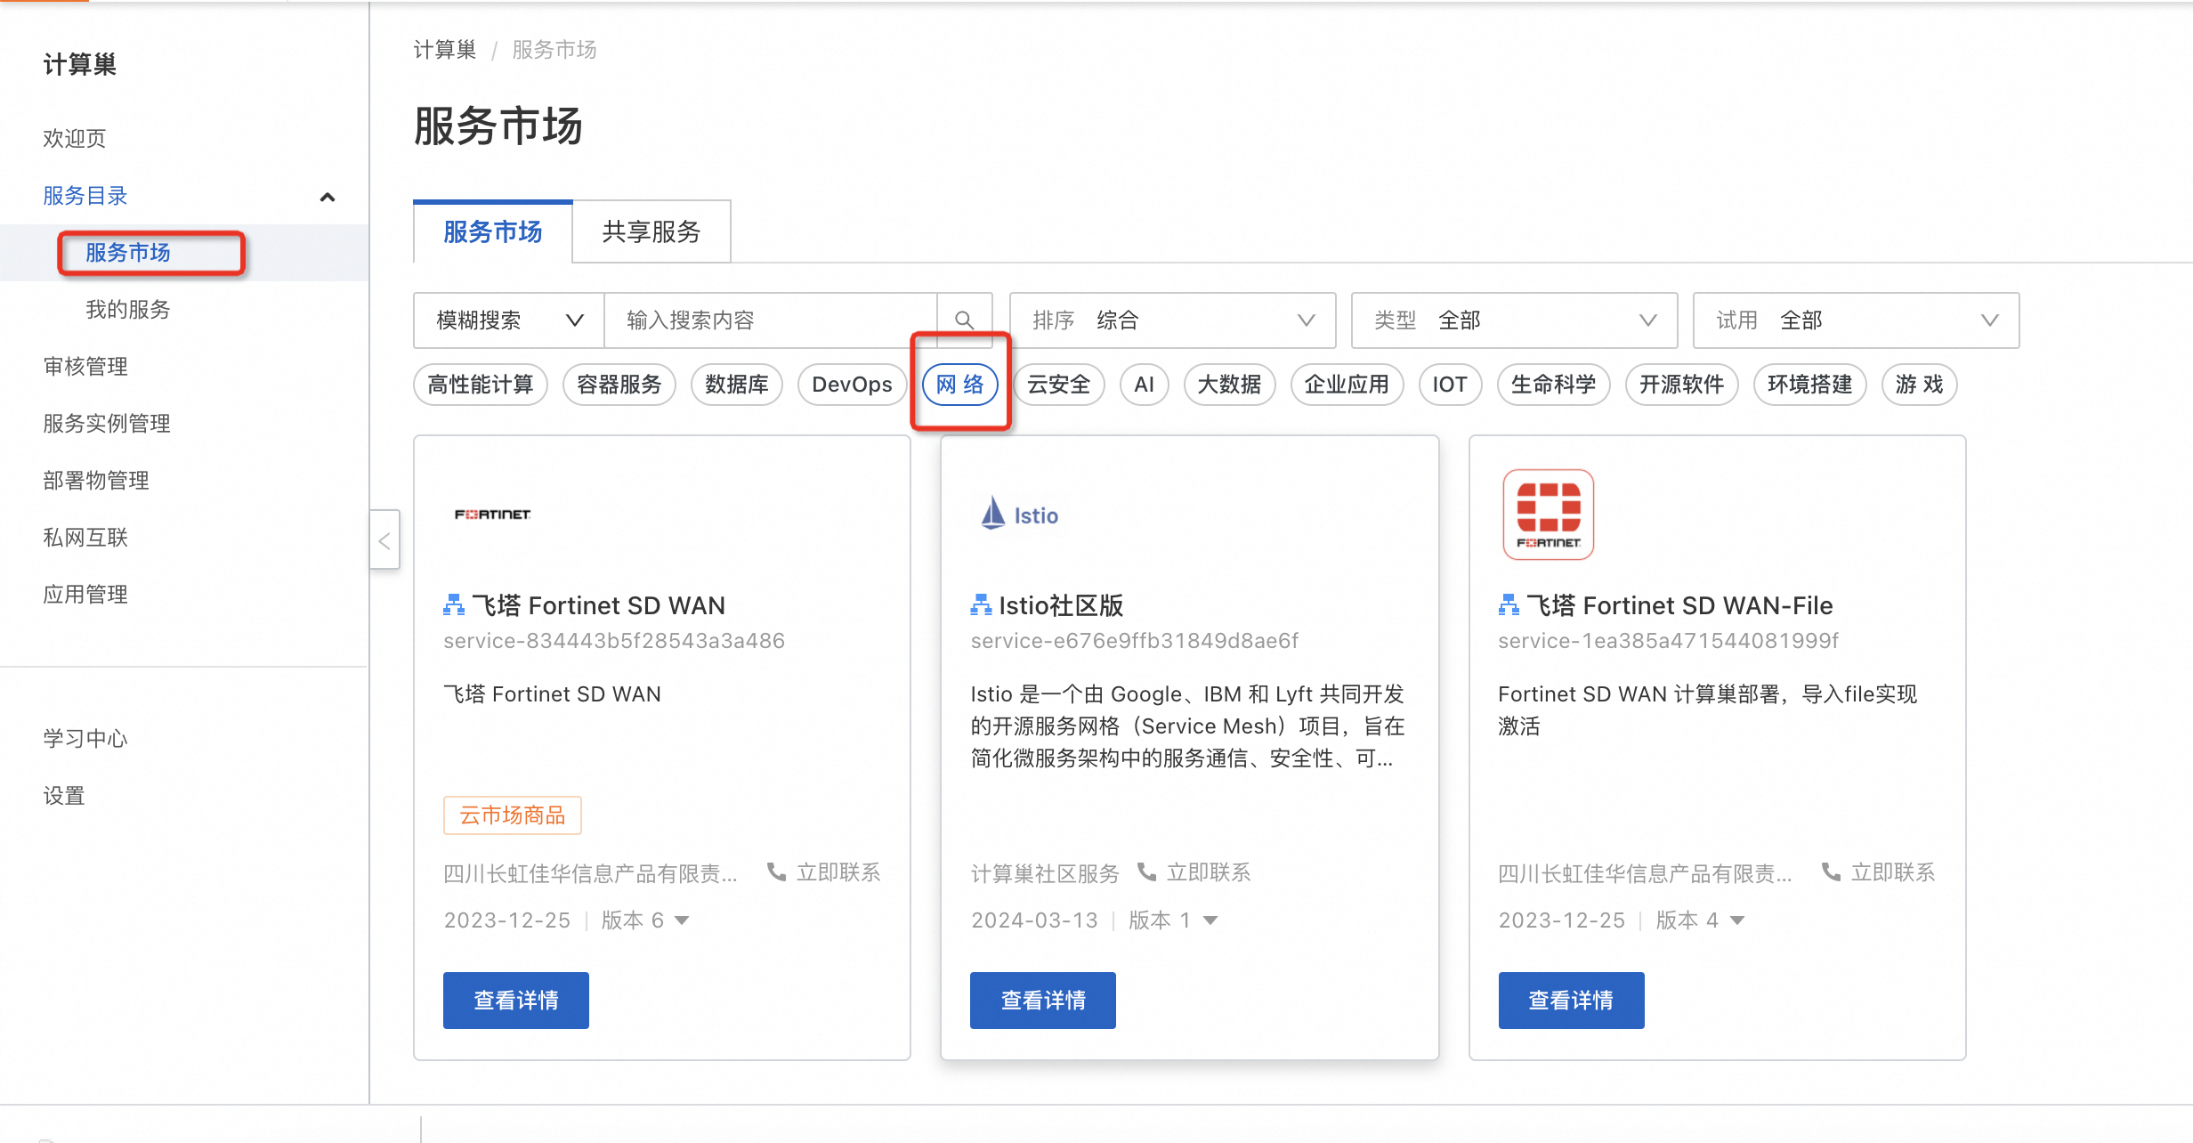Toggle the 网络 category filter
This screenshot has width=2193, height=1143.
[x=959, y=385]
